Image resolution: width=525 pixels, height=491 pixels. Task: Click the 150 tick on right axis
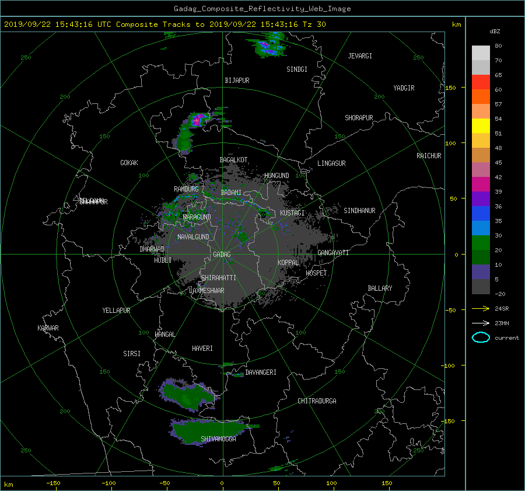coord(451,88)
